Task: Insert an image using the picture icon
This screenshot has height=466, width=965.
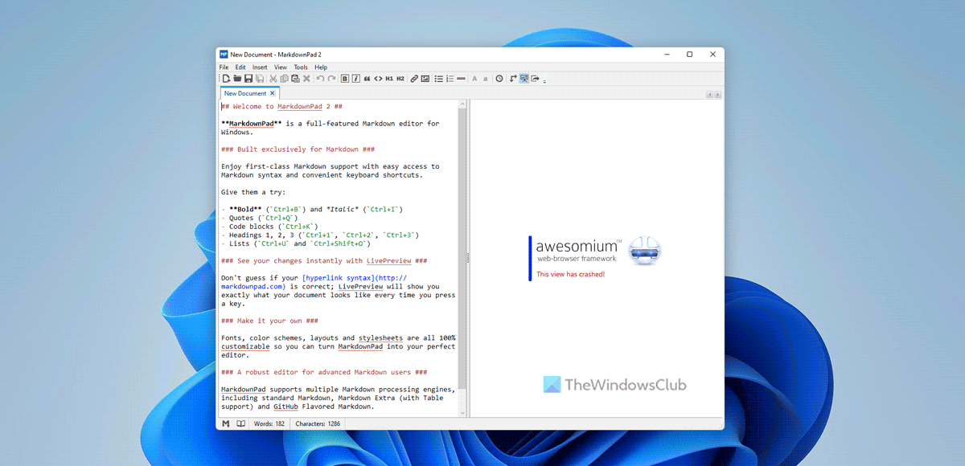Action: (425, 79)
